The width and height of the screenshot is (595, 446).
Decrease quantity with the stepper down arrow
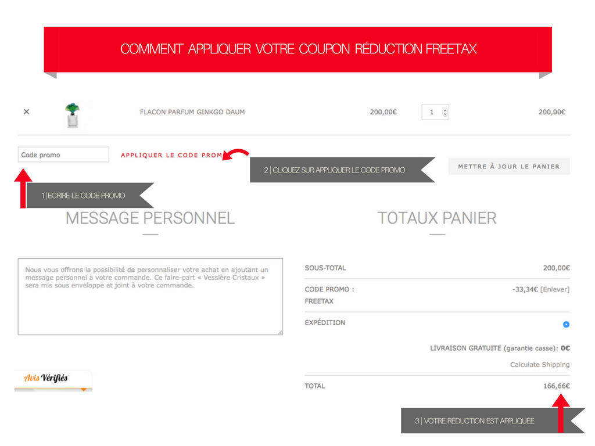[445, 115]
